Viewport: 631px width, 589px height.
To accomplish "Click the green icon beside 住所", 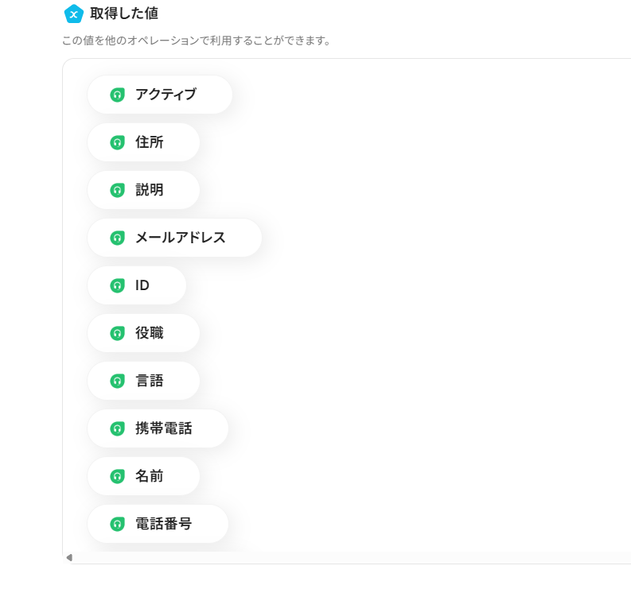I will coord(117,142).
